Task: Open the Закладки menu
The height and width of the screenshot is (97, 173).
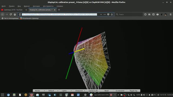Action: pyautogui.click(x=36, y=6)
